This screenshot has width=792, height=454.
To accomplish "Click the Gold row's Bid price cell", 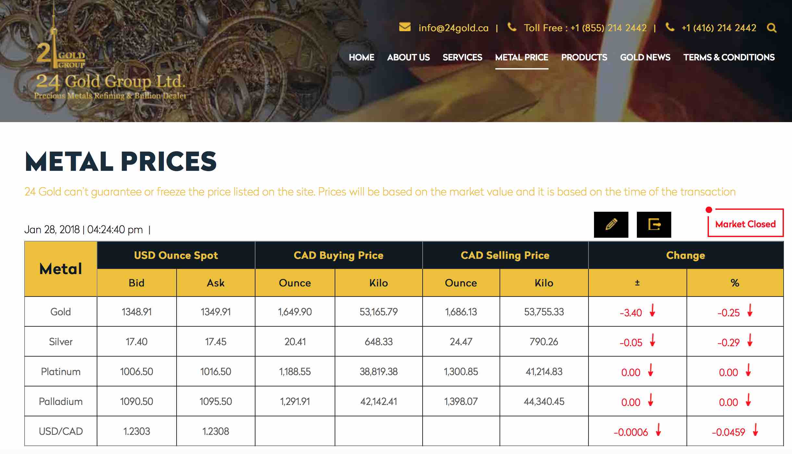I will point(137,312).
